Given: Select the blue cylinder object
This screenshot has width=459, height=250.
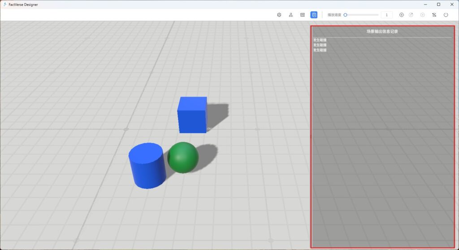Looking at the screenshot, I should coord(147,165).
